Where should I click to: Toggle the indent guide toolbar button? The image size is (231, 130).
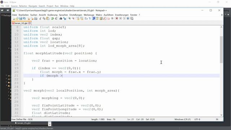point(94,18)
